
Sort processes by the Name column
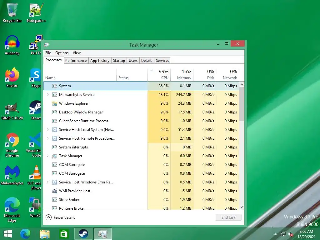coord(80,75)
